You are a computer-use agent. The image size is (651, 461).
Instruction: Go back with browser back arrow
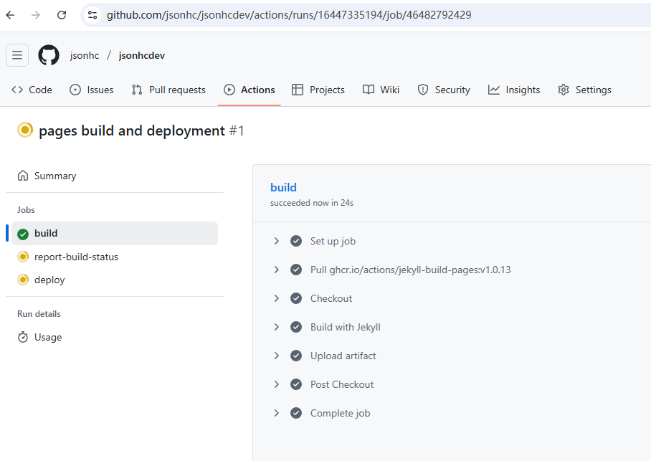(10, 14)
